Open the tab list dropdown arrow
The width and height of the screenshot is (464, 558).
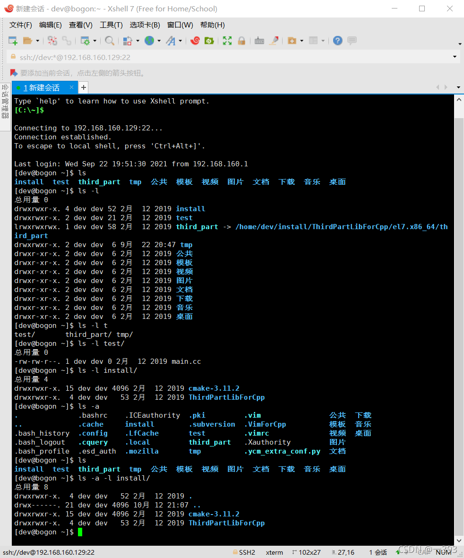(x=458, y=87)
